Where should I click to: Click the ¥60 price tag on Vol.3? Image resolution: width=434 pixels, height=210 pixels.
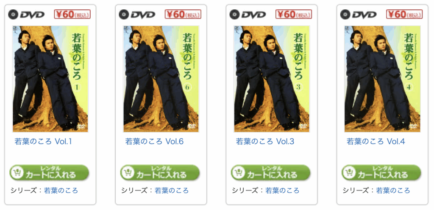click(294, 14)
